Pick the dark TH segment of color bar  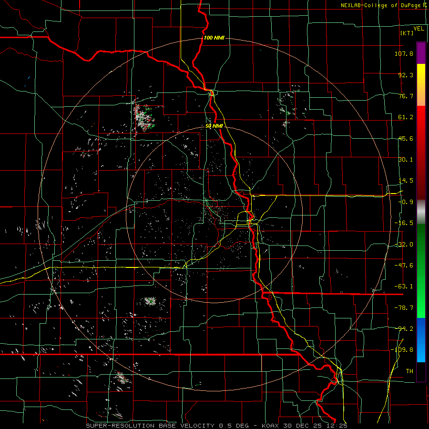pos(421,371)
